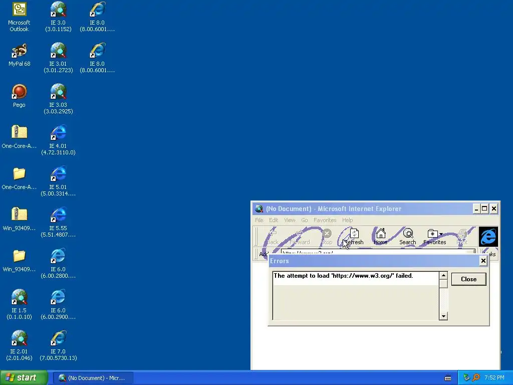Open Search from the IE toolbar
The height and width of the screenshot is (385, 513).
click(x=408, y=237)
